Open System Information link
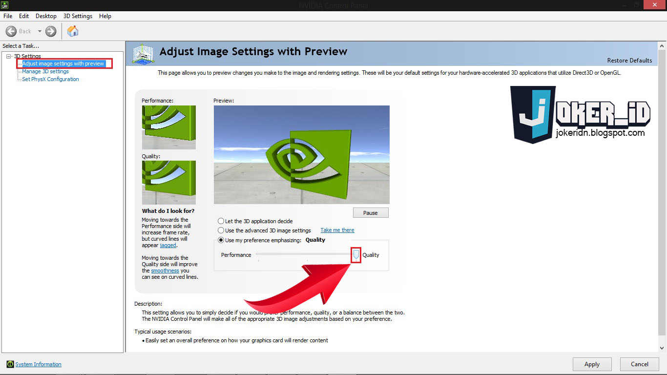Image resolution: width=667 pixels, height=375 pixels. 39,364
